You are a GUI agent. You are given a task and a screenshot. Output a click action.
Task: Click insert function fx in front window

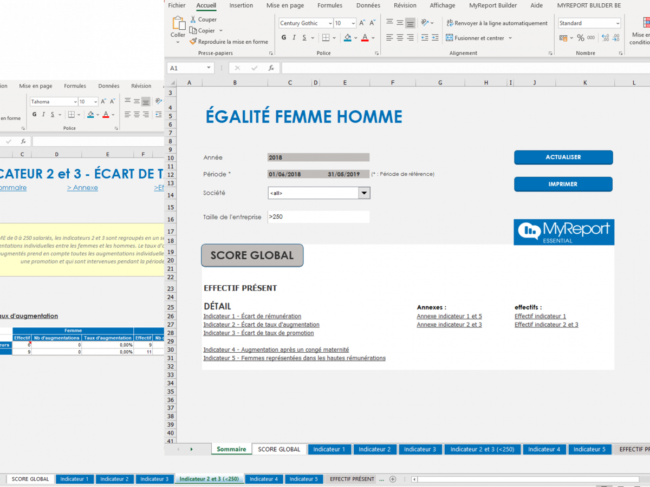coord(271,68)
